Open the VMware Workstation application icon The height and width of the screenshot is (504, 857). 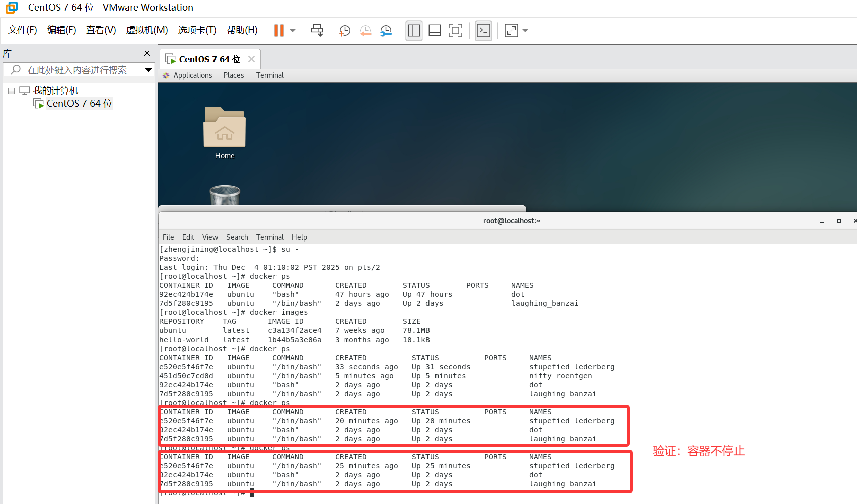click(x=11, y=7)
